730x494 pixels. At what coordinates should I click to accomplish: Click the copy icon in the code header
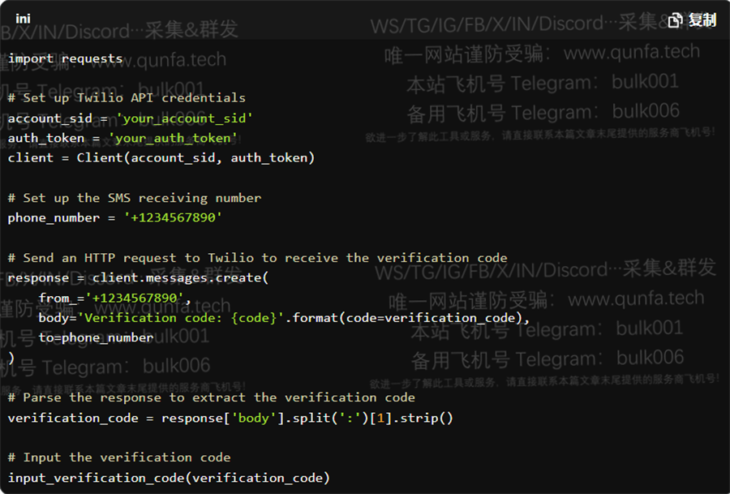tap(675, 20)
